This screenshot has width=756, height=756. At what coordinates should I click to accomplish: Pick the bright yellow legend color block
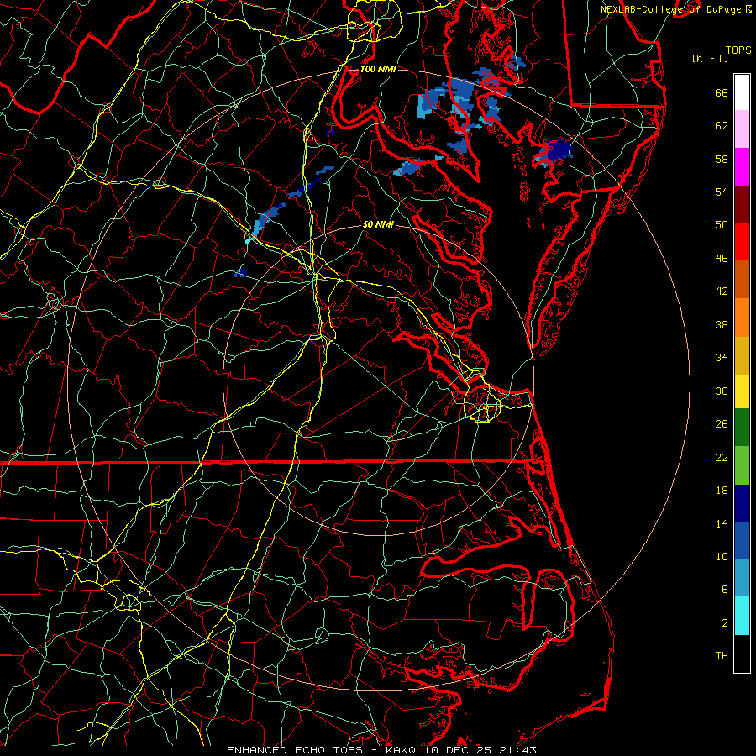(x=742, y=391)
